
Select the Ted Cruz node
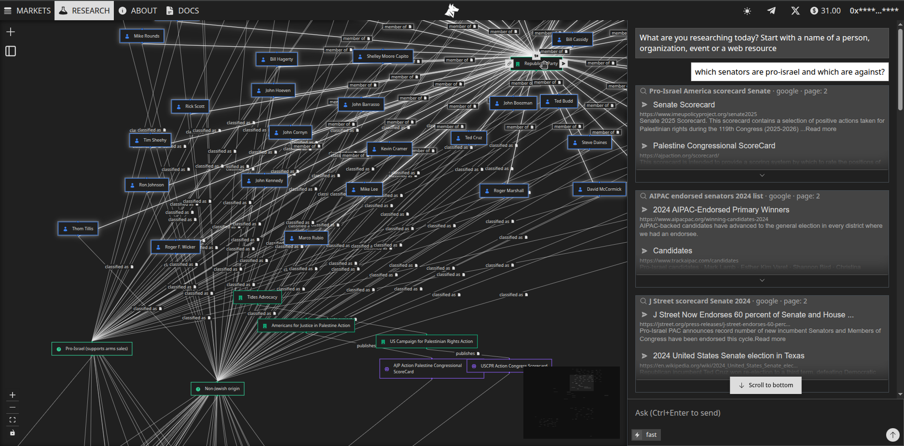468,138
